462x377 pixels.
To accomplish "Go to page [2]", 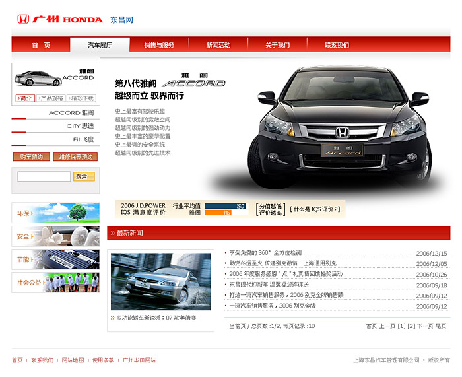I will [411, 326].
